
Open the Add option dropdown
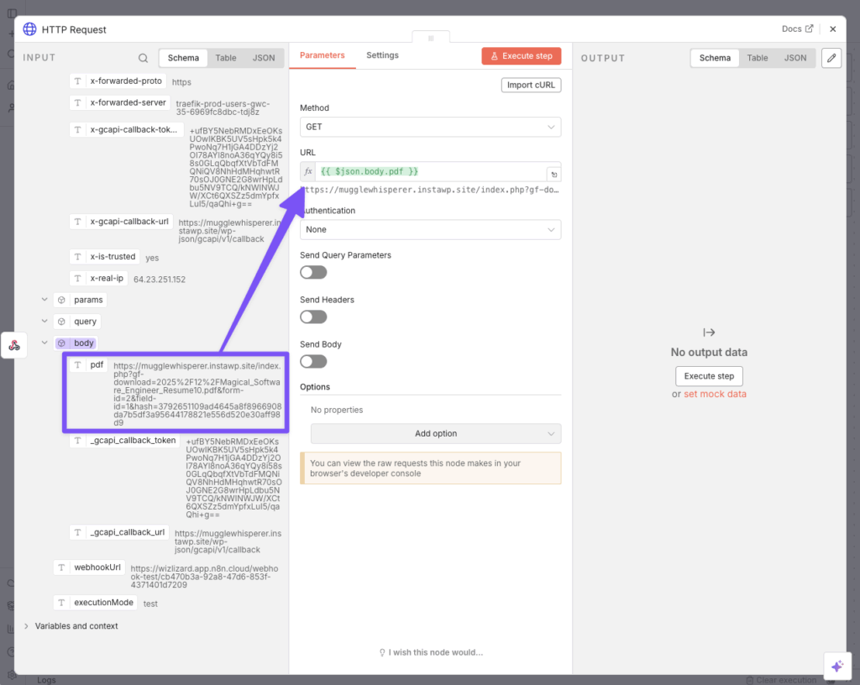coord(435,433)
